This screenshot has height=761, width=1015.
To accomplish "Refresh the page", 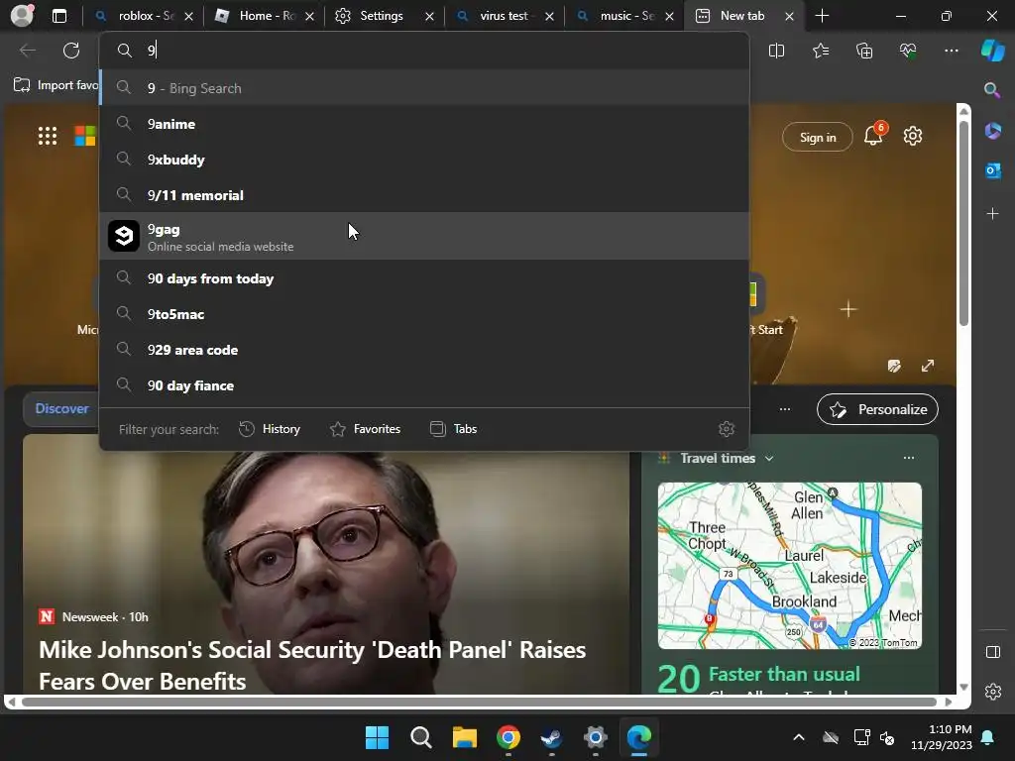I will point(71,51).
